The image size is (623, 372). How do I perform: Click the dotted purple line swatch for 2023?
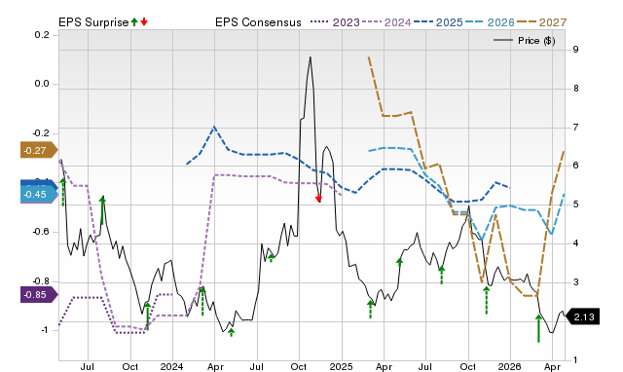(320, 22)
